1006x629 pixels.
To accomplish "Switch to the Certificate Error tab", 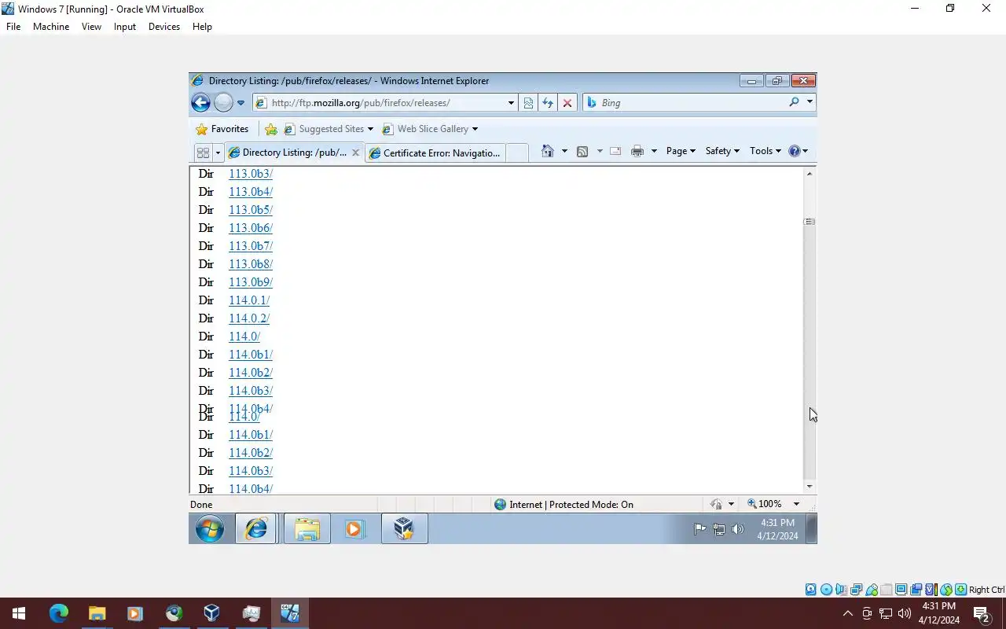I will point(435,153).
